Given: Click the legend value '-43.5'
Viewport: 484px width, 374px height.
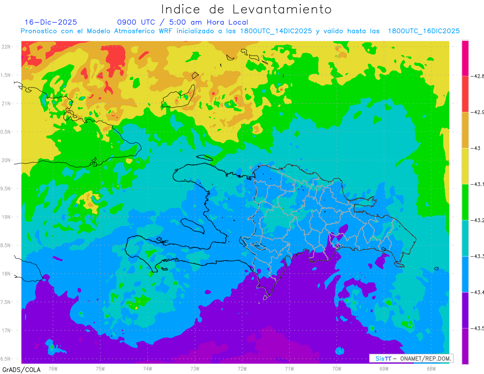Looking at the screenshot, I should pos(477,328).
